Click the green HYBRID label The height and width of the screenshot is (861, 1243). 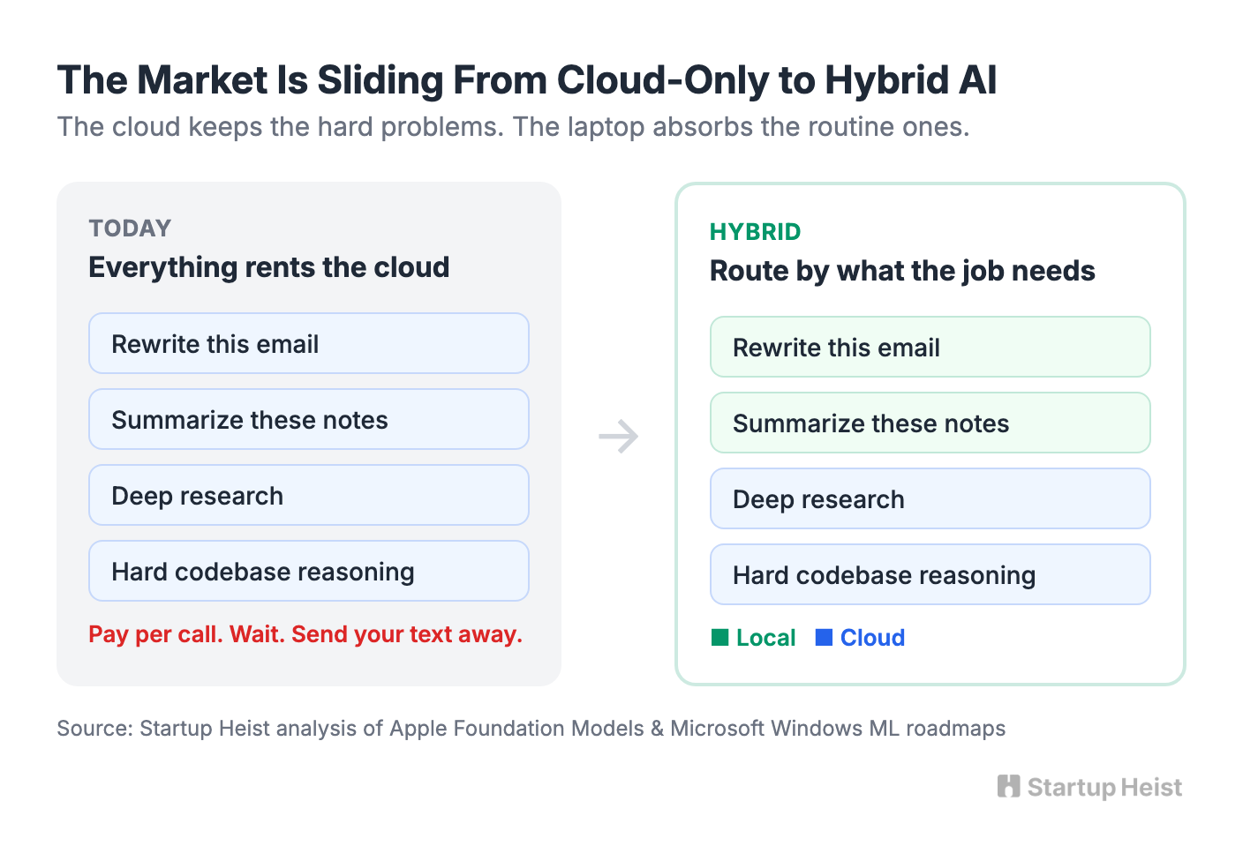click(755, 232)
